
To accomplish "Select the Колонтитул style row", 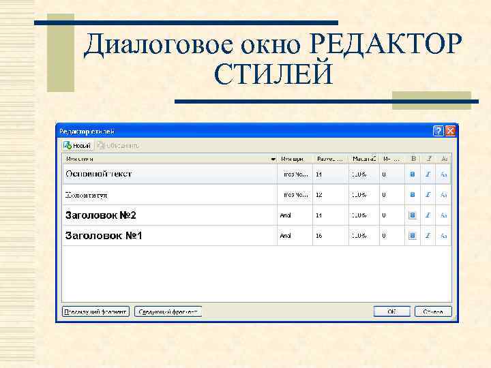I will click(x=257, y=195).
